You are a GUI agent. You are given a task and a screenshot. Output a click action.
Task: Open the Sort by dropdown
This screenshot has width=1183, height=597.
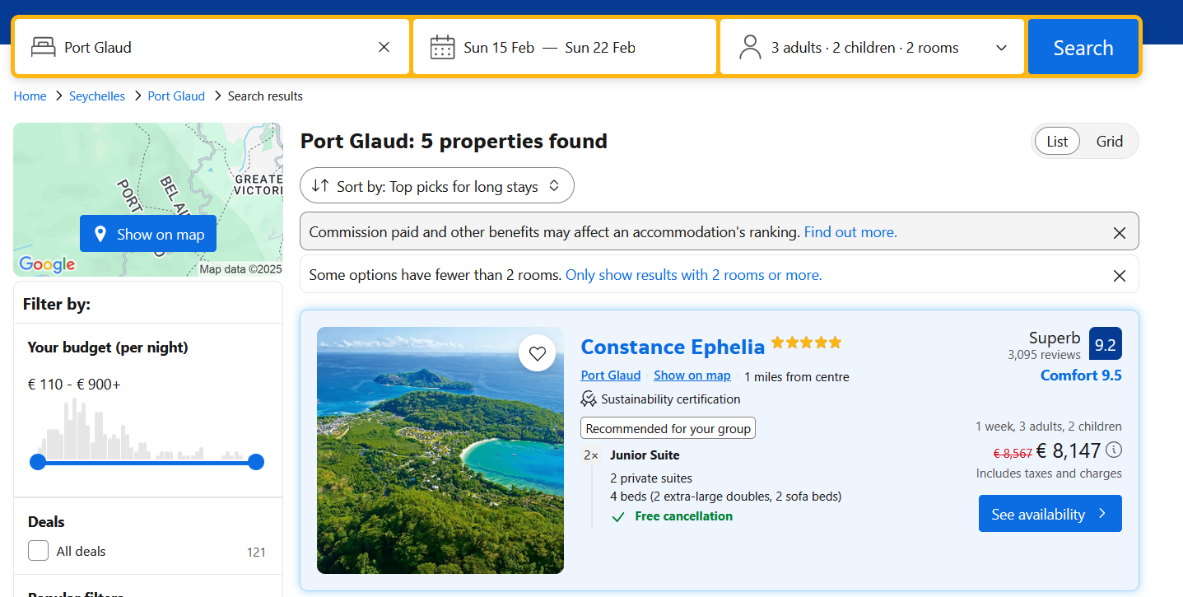pyautogui.click(x=436, y=186)
